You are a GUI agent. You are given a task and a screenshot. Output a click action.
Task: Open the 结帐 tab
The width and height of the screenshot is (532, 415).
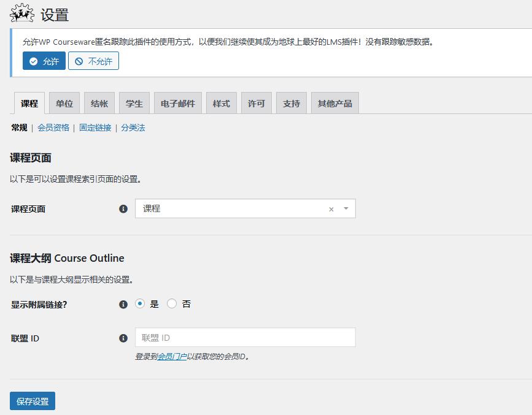coord(99,104)
